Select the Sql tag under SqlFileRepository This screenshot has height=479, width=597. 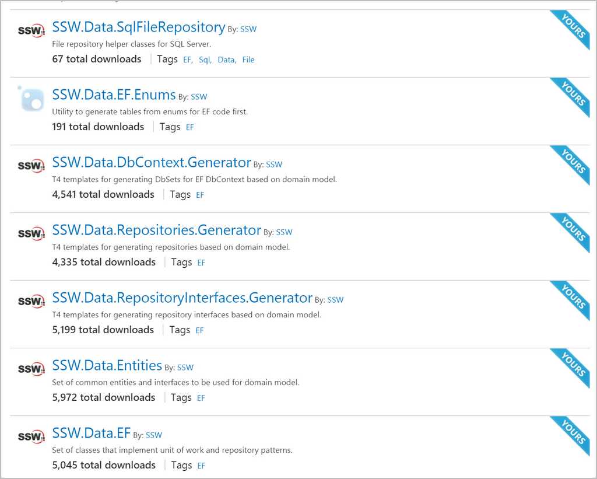tap(205, 60)
